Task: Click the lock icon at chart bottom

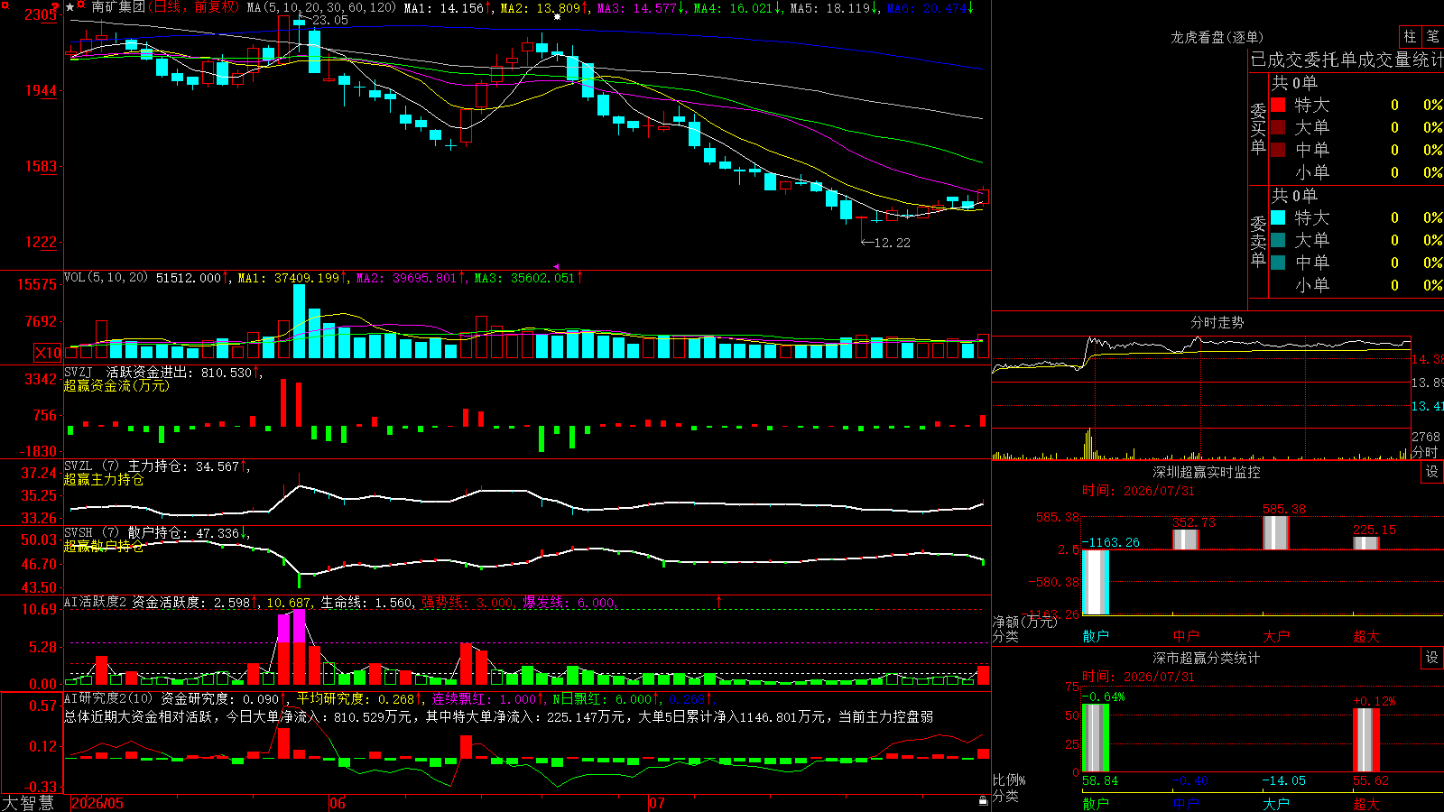Action: (x=984, y=801)
